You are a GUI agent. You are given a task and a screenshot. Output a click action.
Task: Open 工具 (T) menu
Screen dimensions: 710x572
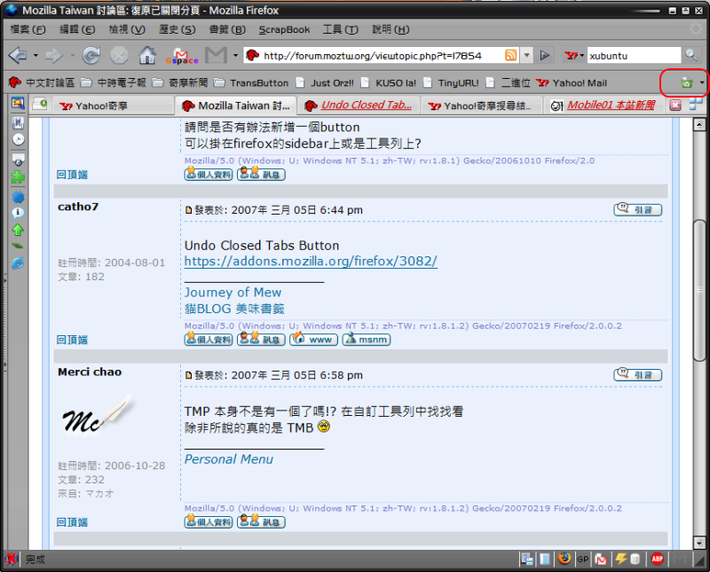click(x=341, y=29)
